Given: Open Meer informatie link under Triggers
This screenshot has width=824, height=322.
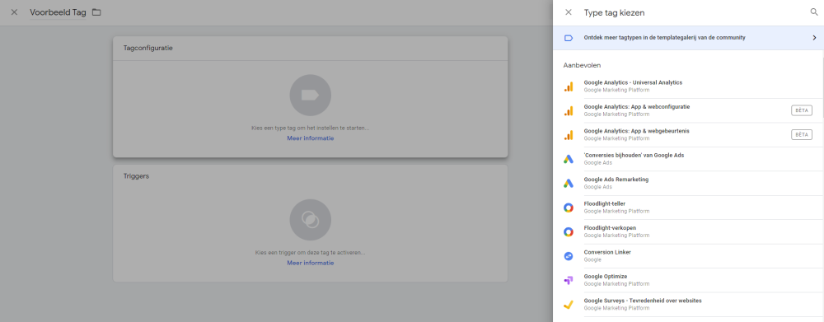Looking at the screenshot, I should tap(310, 263).
